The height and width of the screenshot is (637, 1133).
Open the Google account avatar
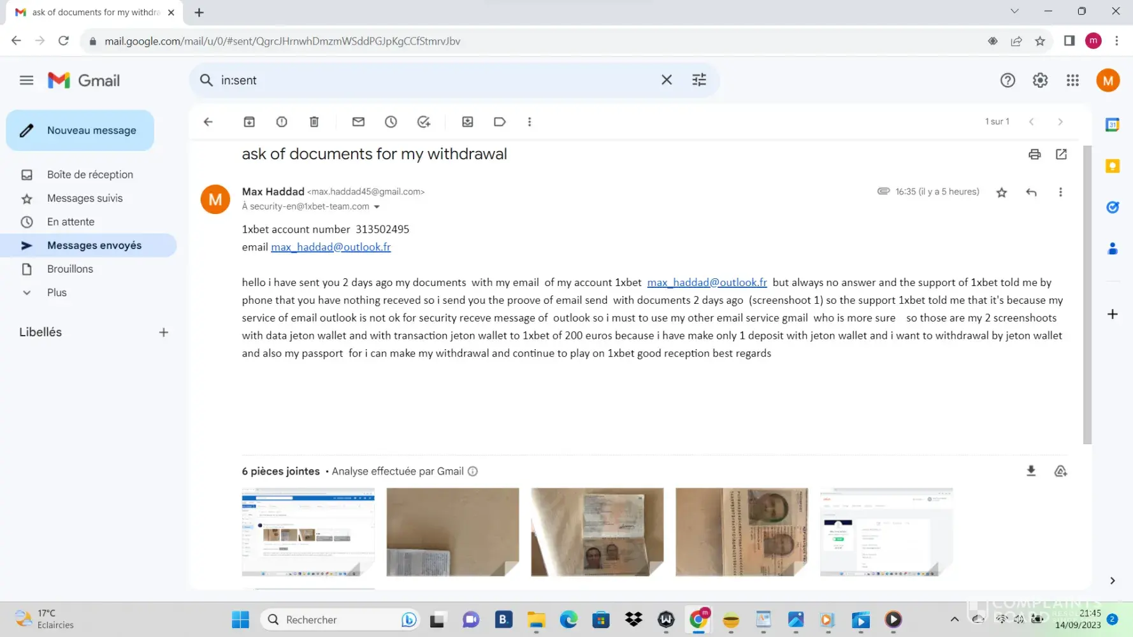1108,80
